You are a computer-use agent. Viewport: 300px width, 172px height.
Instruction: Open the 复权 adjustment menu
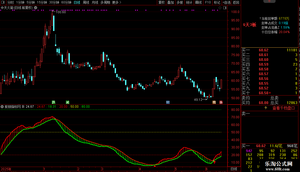click(161, 2)
